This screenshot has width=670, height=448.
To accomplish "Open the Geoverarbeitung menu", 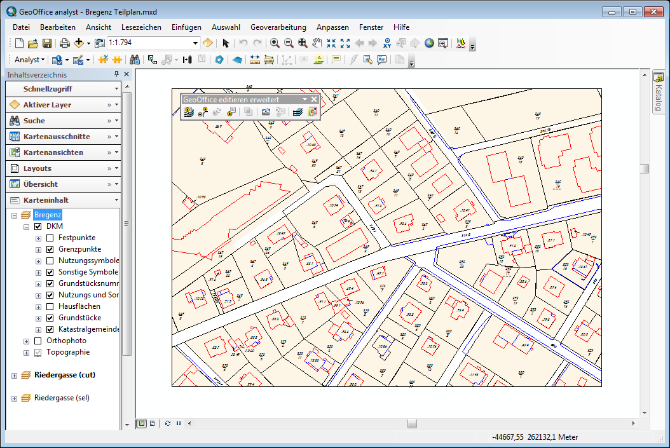I will (x=278, y=27).
